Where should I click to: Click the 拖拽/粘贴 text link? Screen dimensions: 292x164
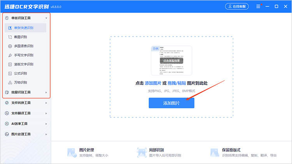coord(177,83)
